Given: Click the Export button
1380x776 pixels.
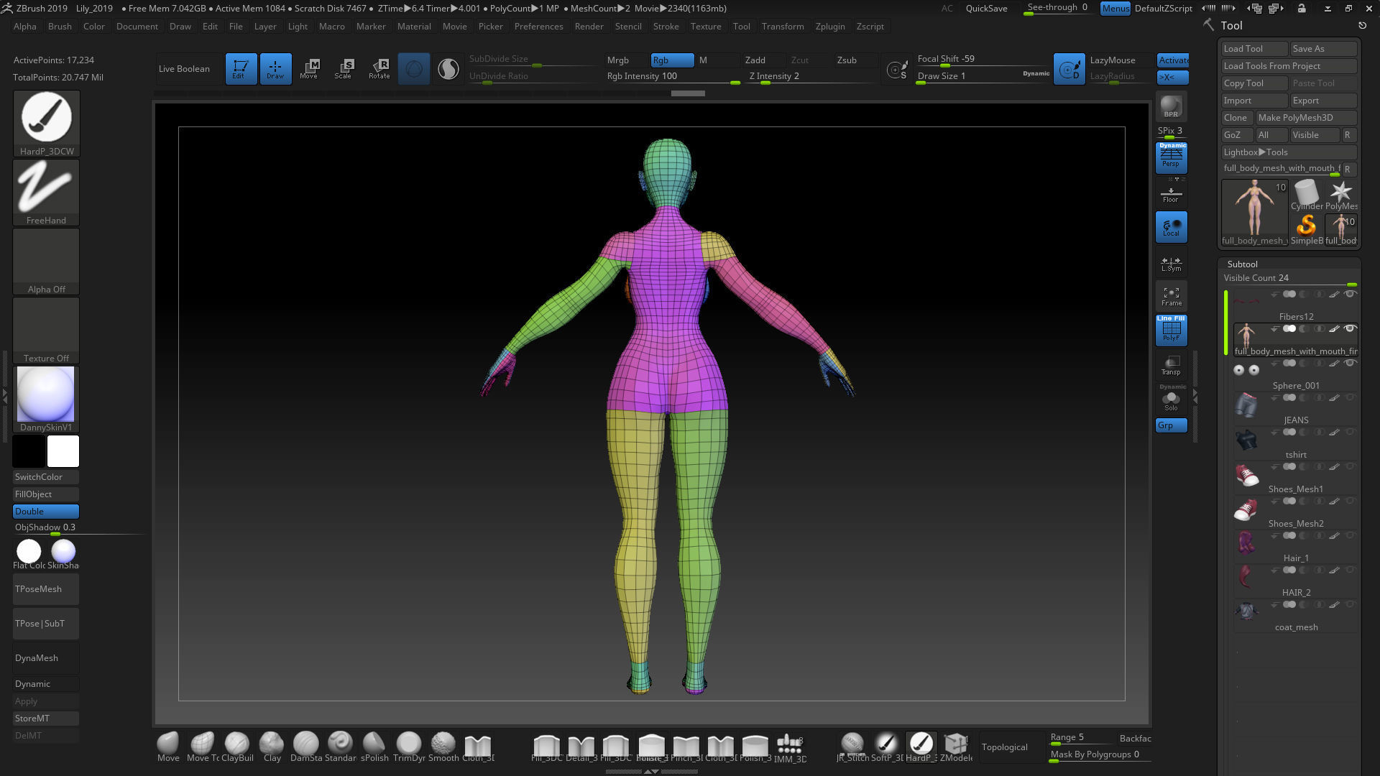Looking at the screenshot, I should tap(1323, 101).
